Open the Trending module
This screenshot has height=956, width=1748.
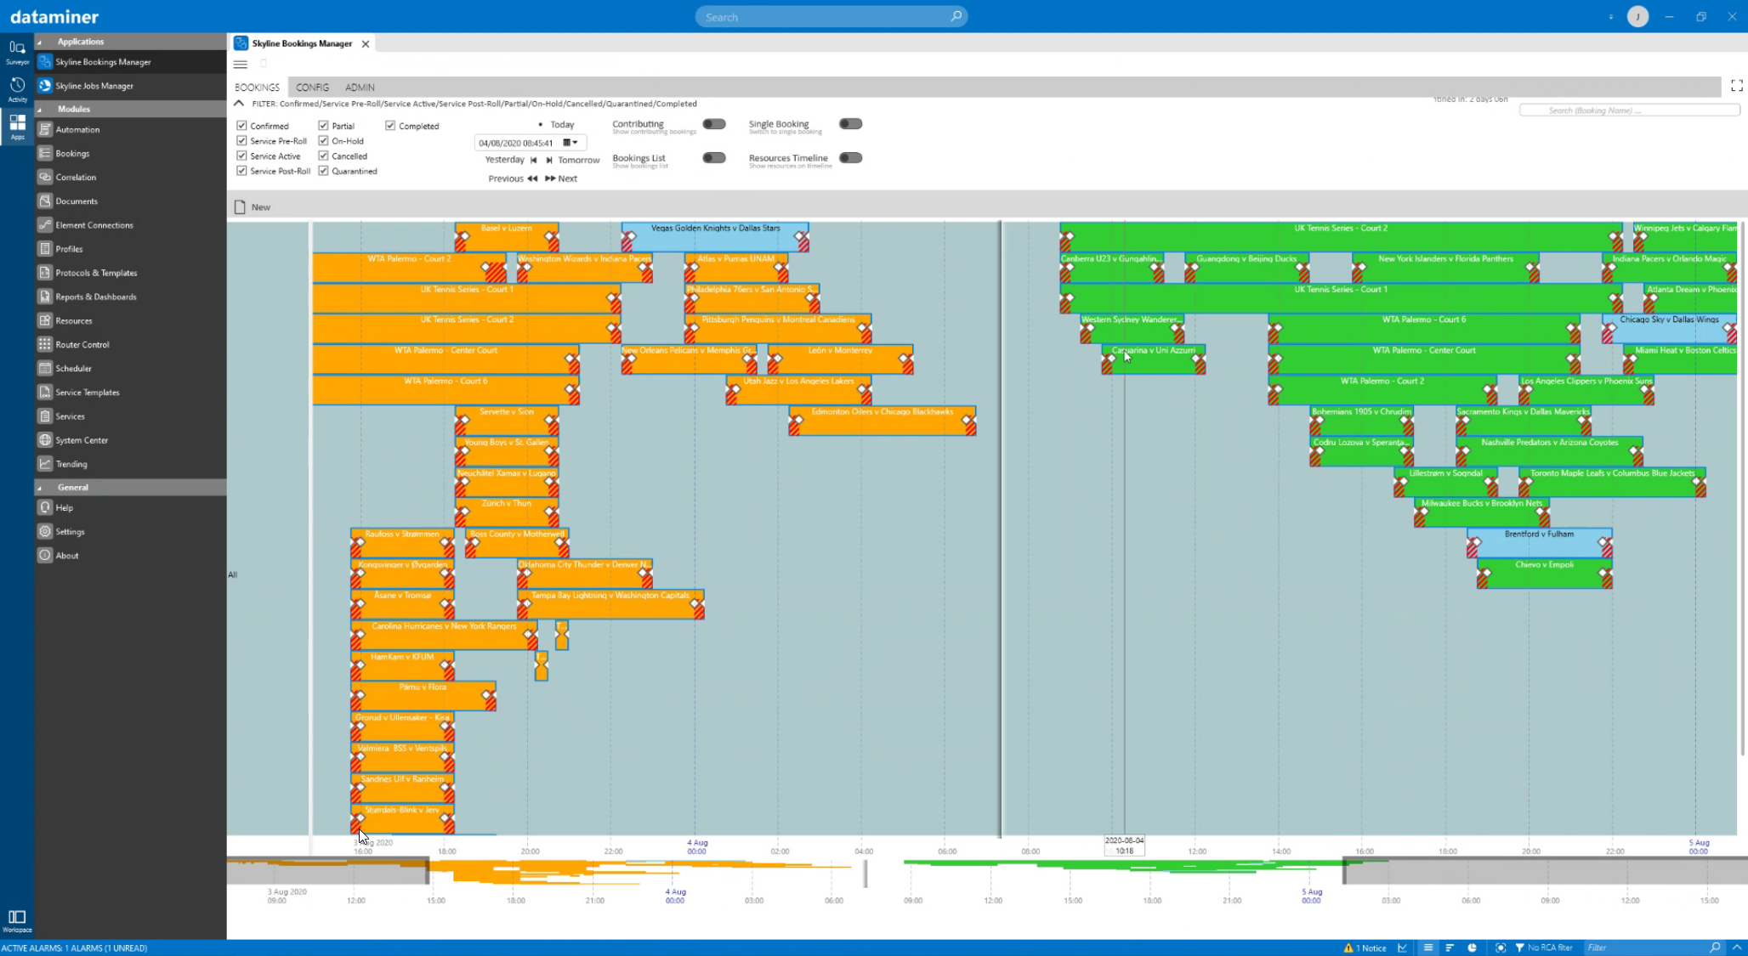(71, 464)
